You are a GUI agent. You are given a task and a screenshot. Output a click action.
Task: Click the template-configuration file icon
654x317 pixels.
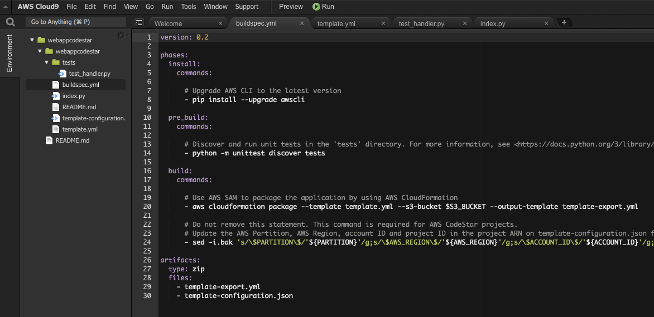pyautogui.click(x=55, y=118)
